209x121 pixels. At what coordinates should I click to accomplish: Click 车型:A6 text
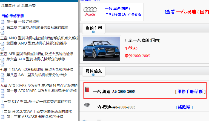point(131,48)
